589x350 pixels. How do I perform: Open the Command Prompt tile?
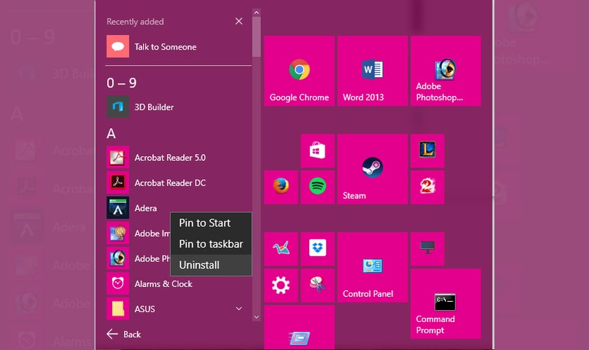(445, 304)
